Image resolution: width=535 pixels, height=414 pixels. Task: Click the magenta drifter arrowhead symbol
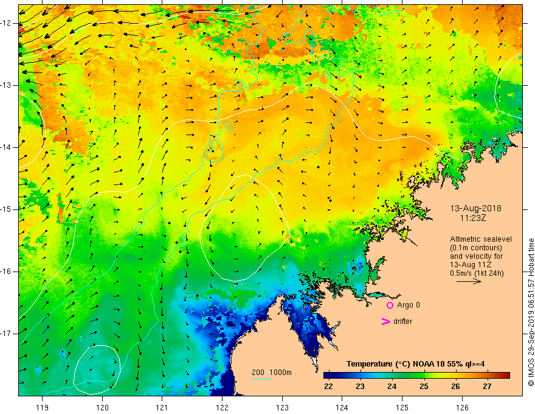tap(386, 321)
